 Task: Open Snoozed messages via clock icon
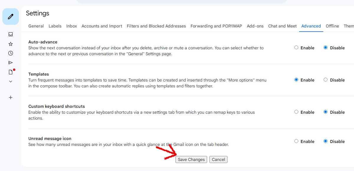tap(11, 53)
